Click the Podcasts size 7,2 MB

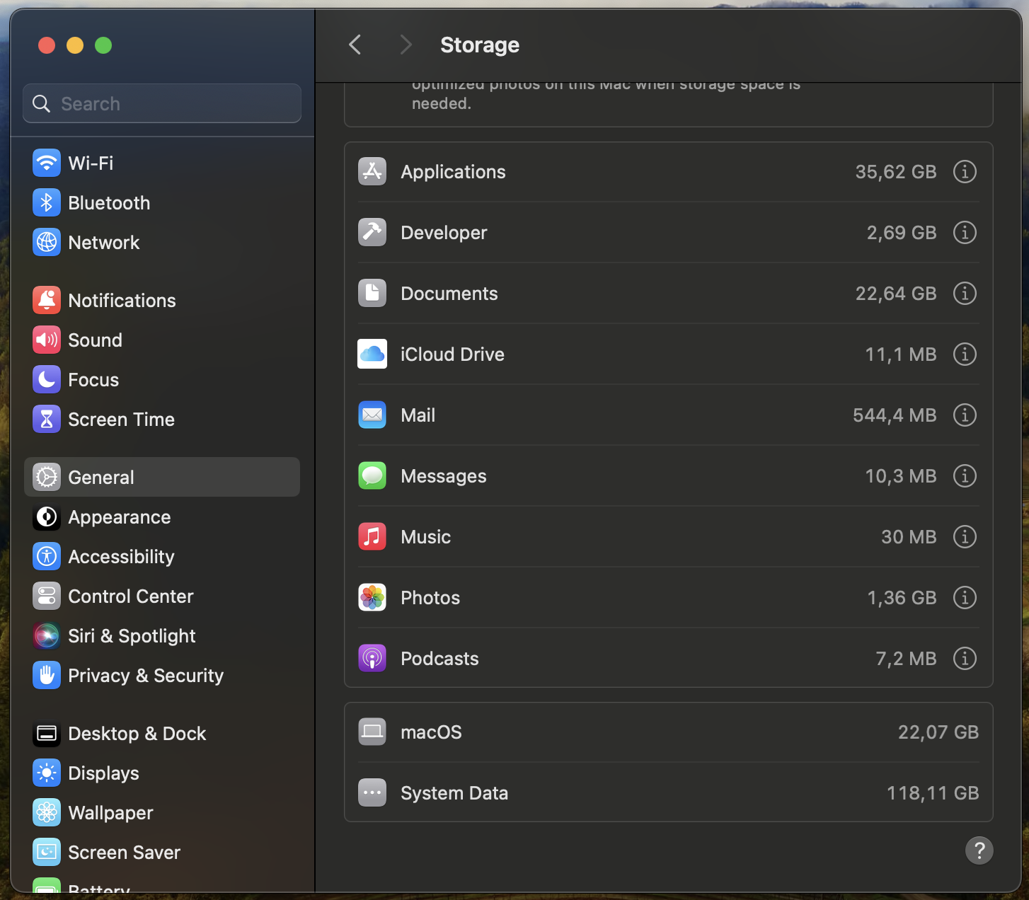click(x=906, y=659)
